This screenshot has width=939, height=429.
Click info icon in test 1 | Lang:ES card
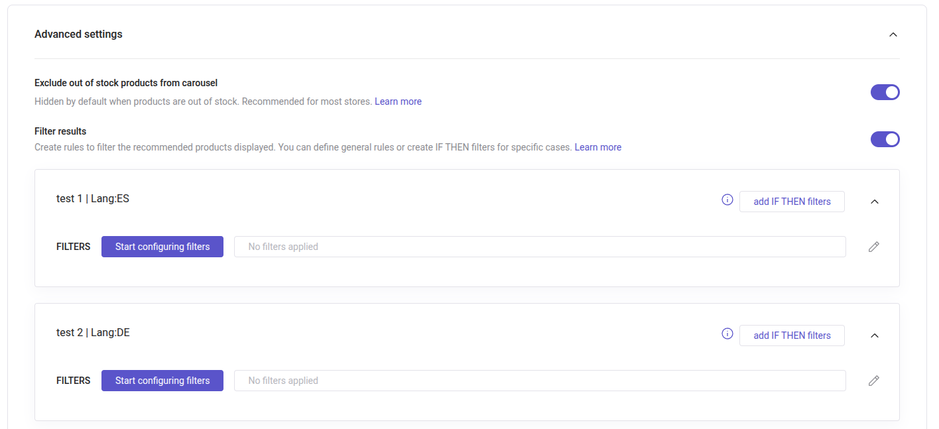point(727,200)
